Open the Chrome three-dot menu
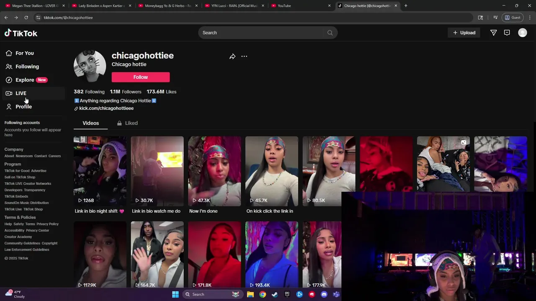Screen dimensions: 536x301 (530, 18)
